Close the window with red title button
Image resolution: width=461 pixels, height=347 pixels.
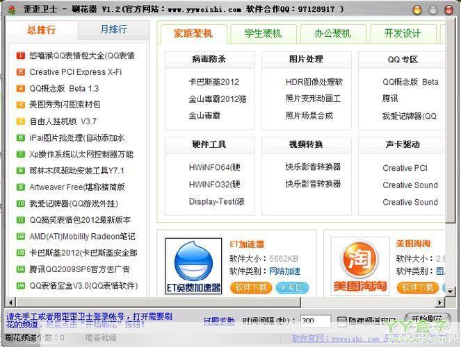click(x=448, y=10)
